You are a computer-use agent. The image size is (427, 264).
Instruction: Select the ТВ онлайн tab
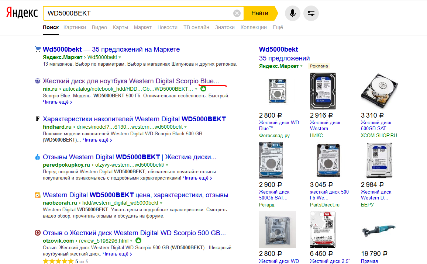(x=196, y=28)
